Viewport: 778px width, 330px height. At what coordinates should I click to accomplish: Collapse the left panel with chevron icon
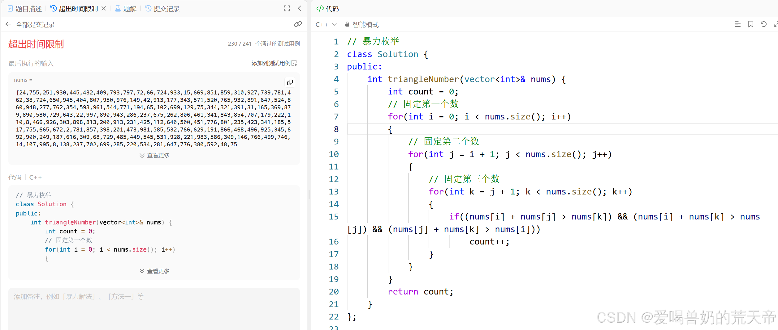tap(300, 8)
